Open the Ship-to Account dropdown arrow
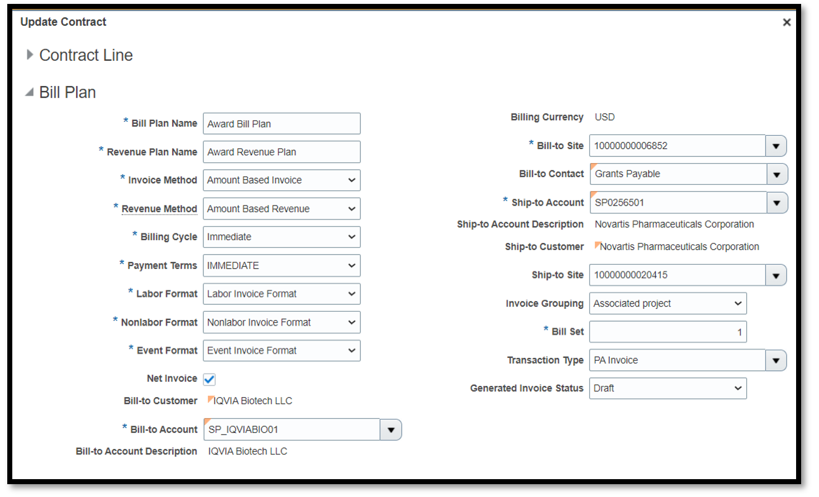The width and height of the screenshot is (819, 497). pyautogui.click(x=777, y=203)
